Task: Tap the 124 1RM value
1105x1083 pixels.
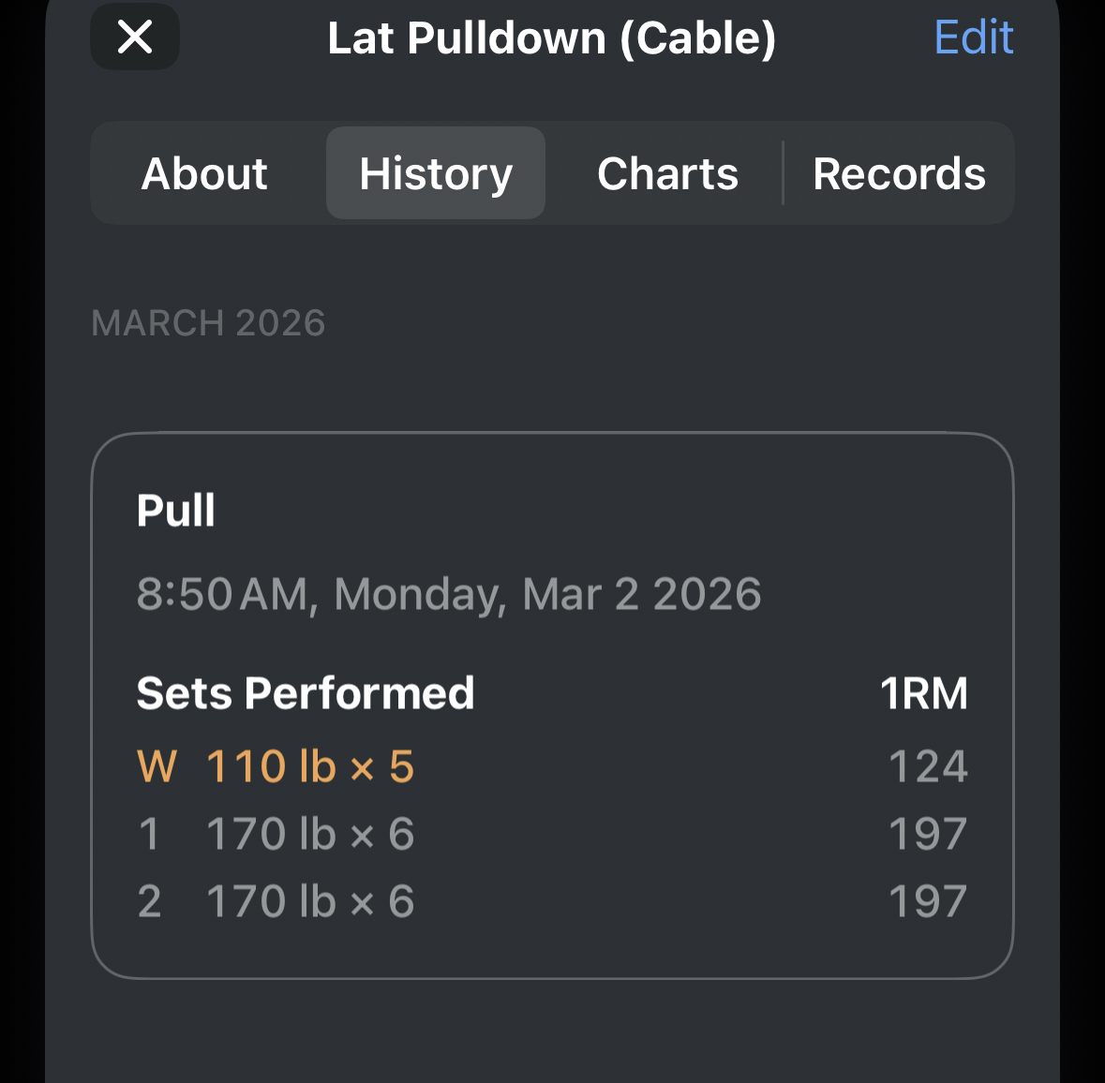Action: (927, 766)
